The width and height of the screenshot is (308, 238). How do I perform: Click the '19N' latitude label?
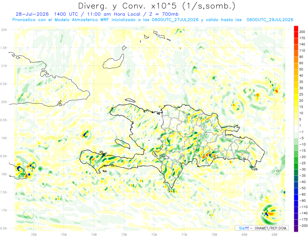click(x=4, y=138)
